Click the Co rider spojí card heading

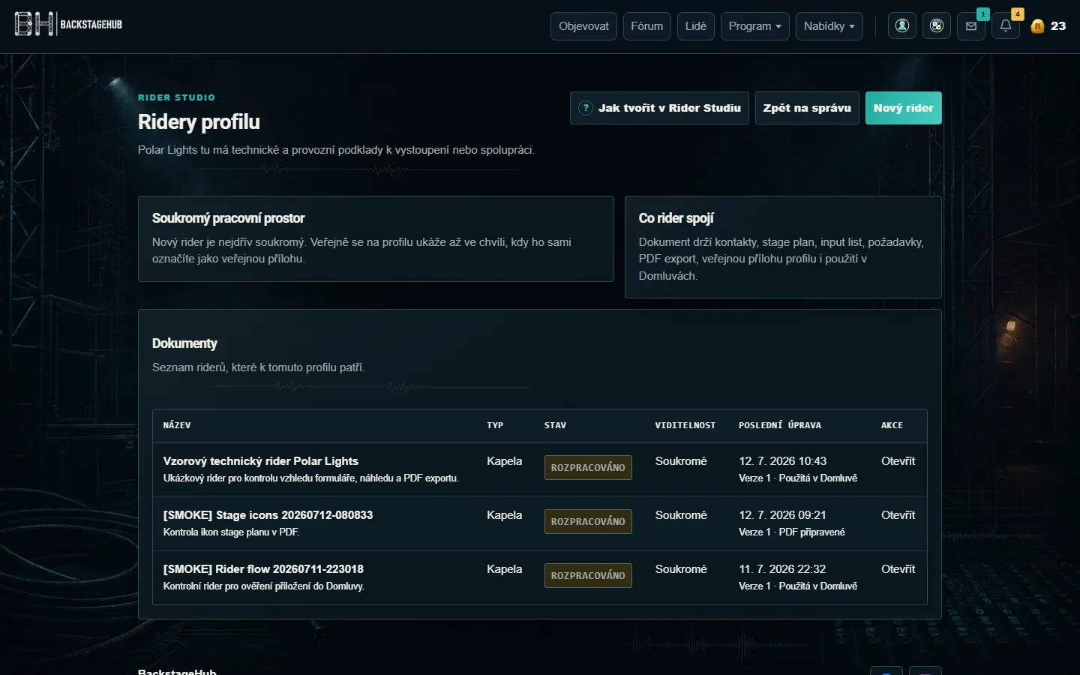[x=676, y=218]
